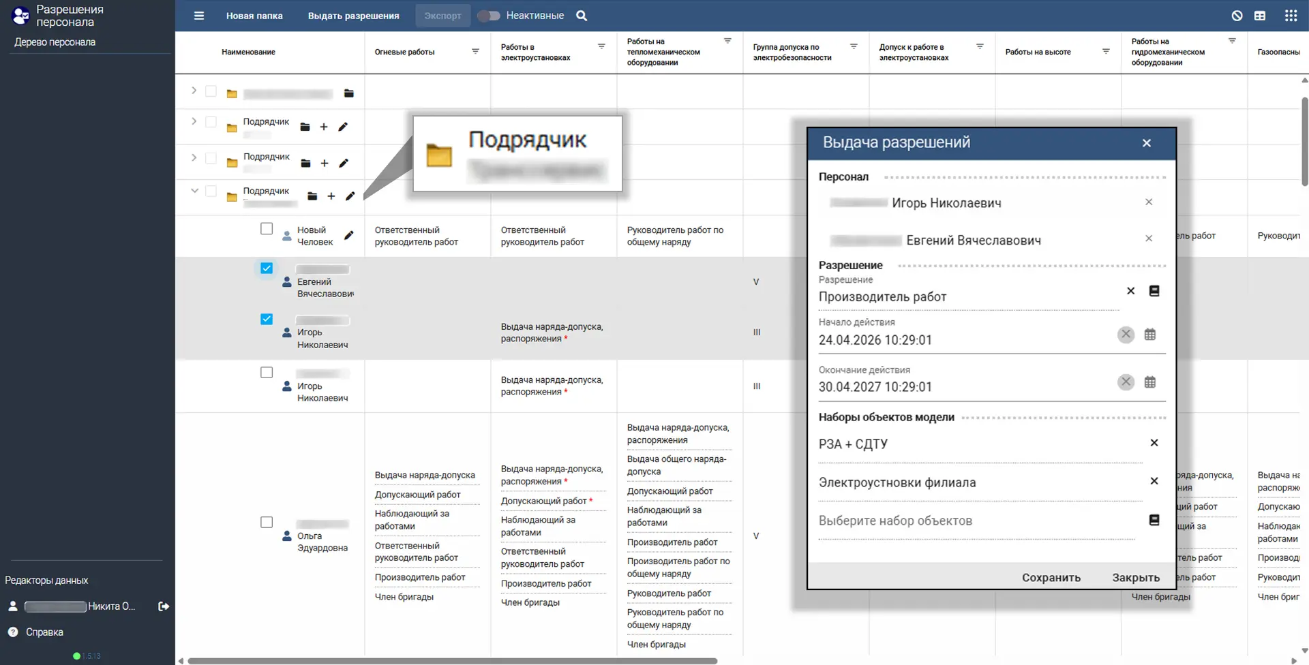Screen dimensions: 1309x665
Task: Click the horizontal scrollbar at the bottom
Action: 452,661
